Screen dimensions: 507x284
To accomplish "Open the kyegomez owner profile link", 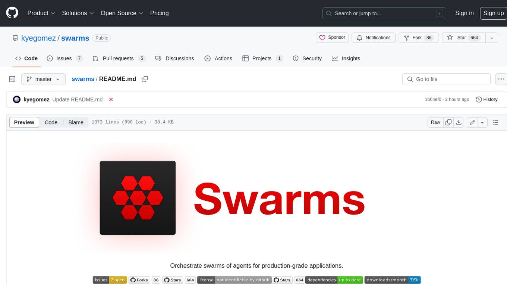I will click(39, 38).
